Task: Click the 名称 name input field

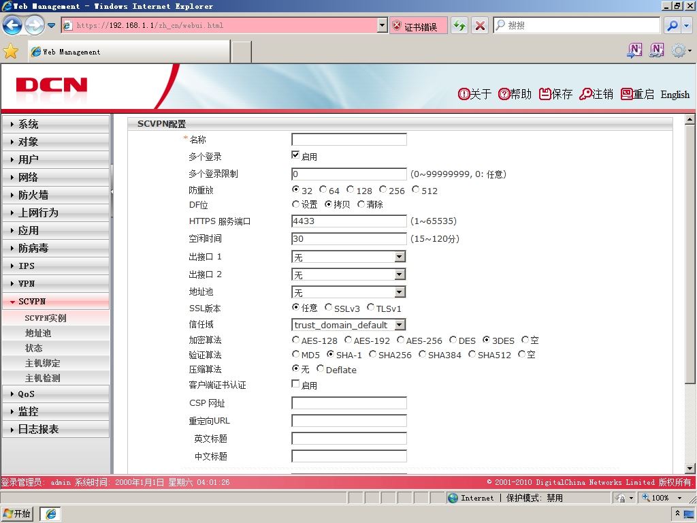Action: (349, 139)
